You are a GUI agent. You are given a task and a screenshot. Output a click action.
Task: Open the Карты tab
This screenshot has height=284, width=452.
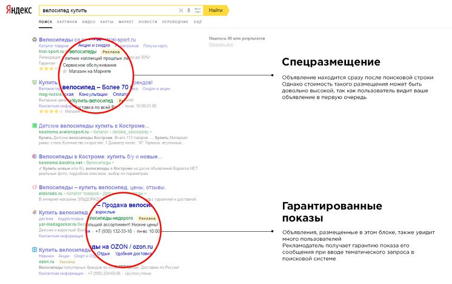click(107, 22)
